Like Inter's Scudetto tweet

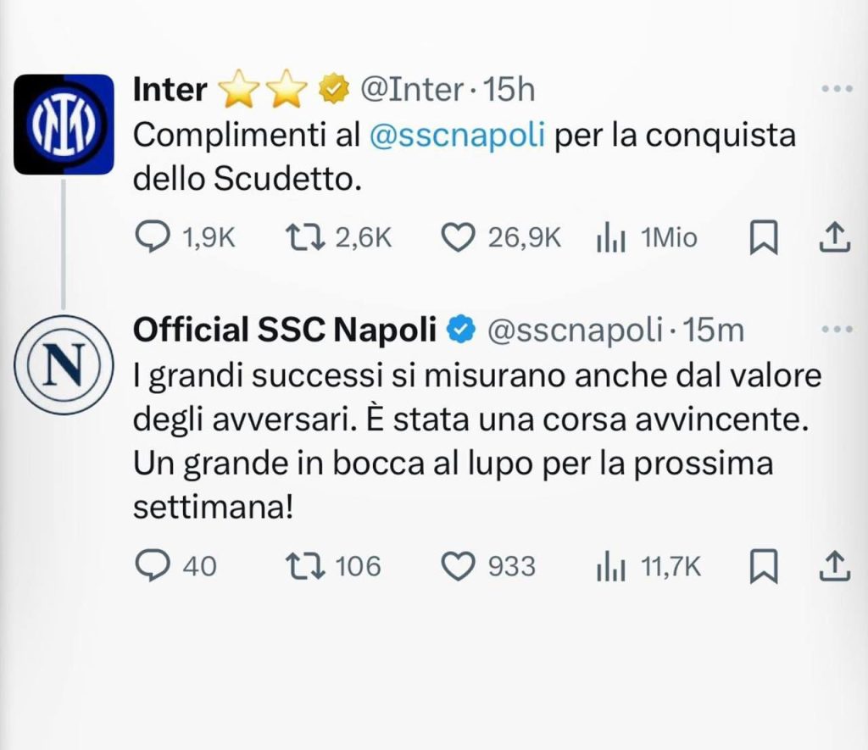tap(459, 239)
